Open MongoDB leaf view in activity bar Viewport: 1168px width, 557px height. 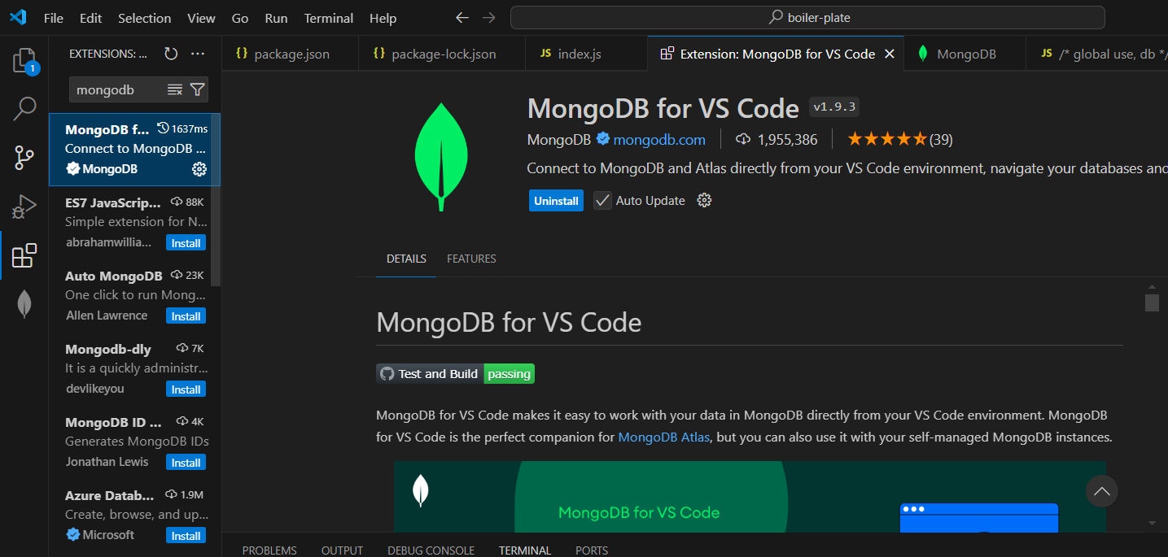pyautogui.click(x=24, y=304)
